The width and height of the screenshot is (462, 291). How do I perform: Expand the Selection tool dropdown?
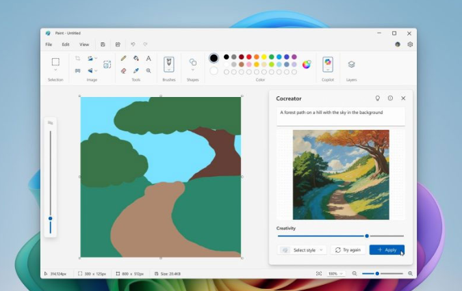pos(55,70)
